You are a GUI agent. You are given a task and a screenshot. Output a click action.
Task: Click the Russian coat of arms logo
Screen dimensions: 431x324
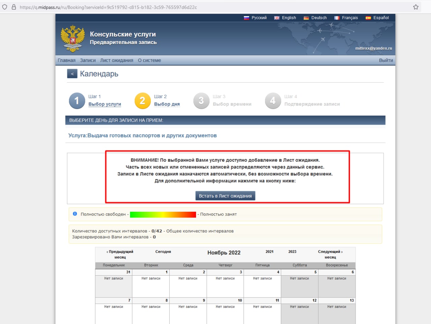pos(72,39)
